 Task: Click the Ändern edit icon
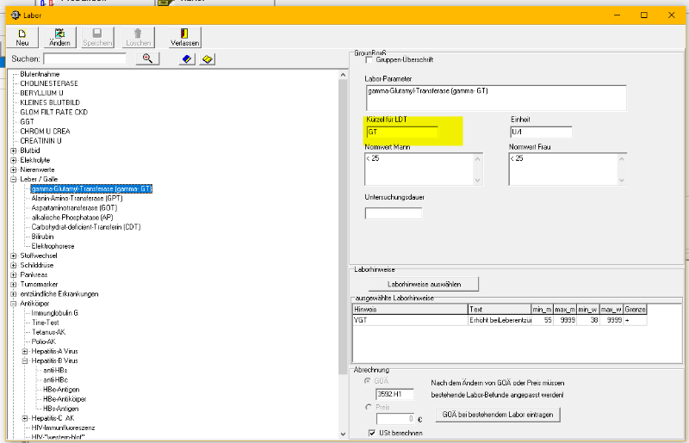(x=60, y=33)
